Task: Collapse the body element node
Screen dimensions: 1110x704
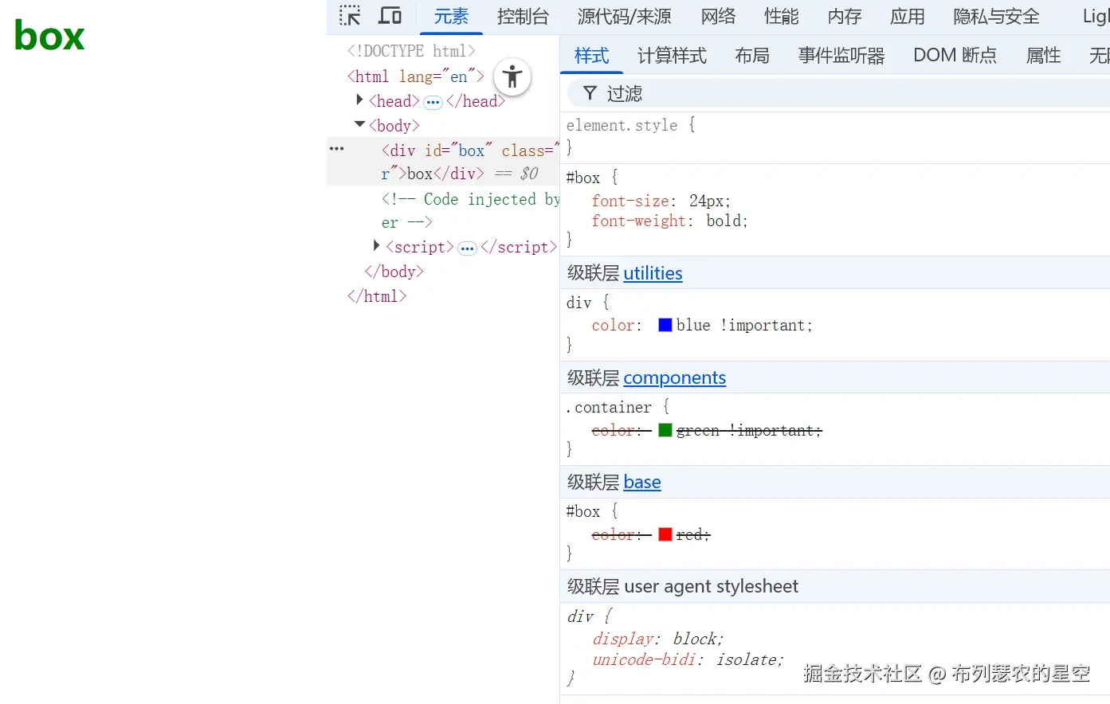Action: [x=359, y=125]
